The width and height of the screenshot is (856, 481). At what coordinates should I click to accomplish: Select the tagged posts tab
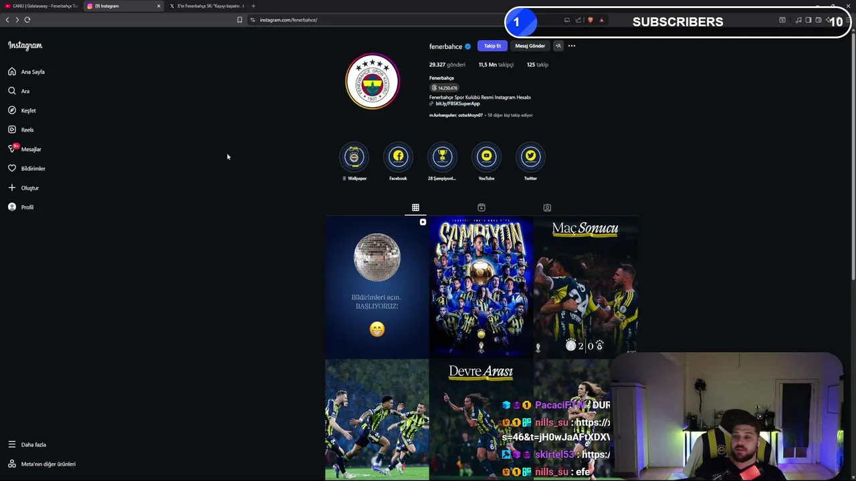pos(547,208)
